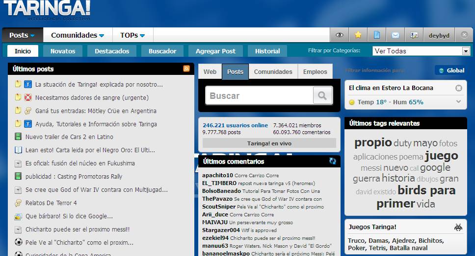Open commenter ScoutSniper's profile

coord(219,207)
